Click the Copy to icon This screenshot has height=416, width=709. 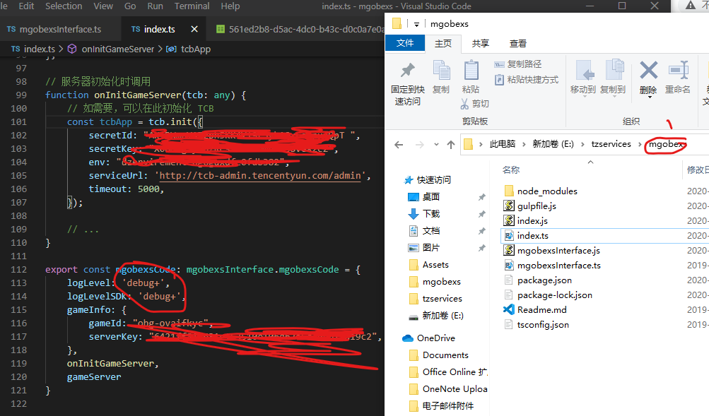coord(614,71)
